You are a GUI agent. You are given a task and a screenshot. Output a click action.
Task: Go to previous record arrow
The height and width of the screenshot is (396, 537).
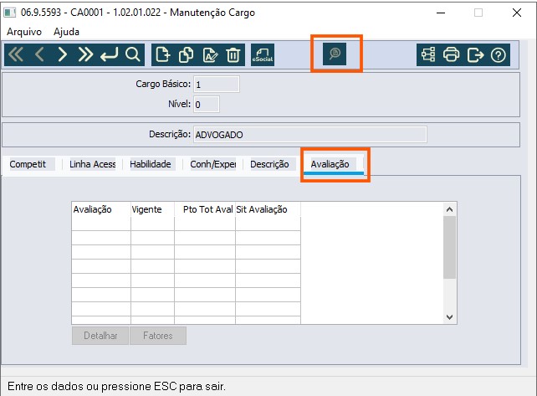[x=39, y=54]
